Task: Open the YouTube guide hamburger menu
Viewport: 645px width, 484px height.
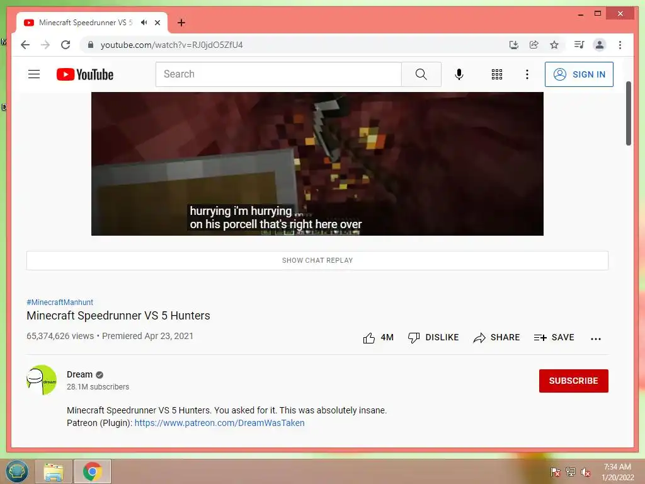Action: click(34, 74)
